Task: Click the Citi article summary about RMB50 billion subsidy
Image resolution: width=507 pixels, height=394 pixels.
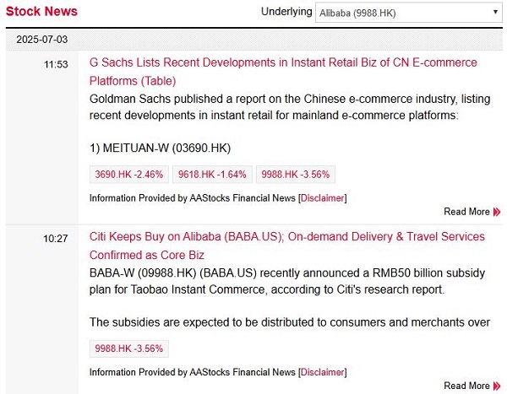Action: point(287,281)
